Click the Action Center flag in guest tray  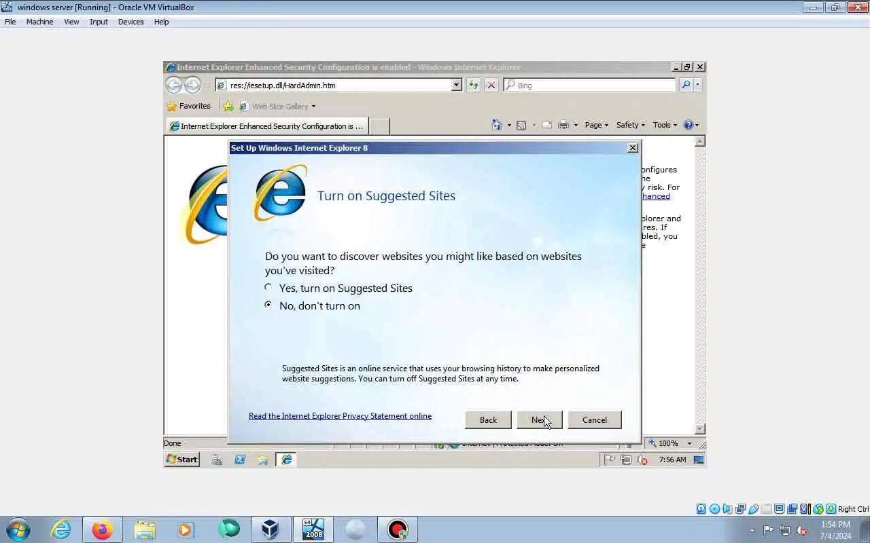click(610, 460)
